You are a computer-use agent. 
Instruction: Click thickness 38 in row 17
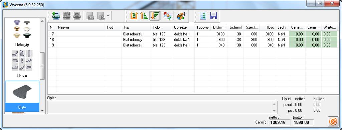(x=239, y=34)
